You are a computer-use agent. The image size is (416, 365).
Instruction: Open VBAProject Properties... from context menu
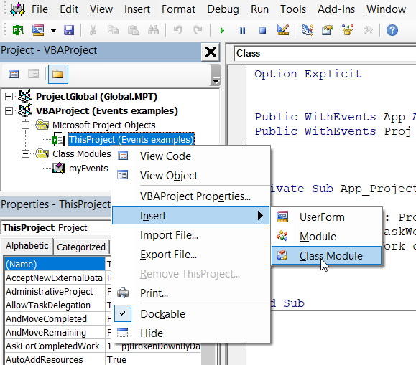191,196
